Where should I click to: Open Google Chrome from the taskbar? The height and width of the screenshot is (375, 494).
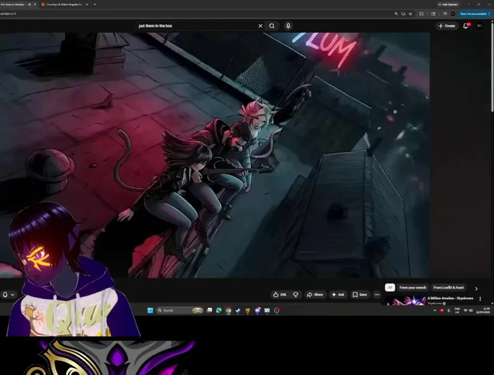(228, 310)
